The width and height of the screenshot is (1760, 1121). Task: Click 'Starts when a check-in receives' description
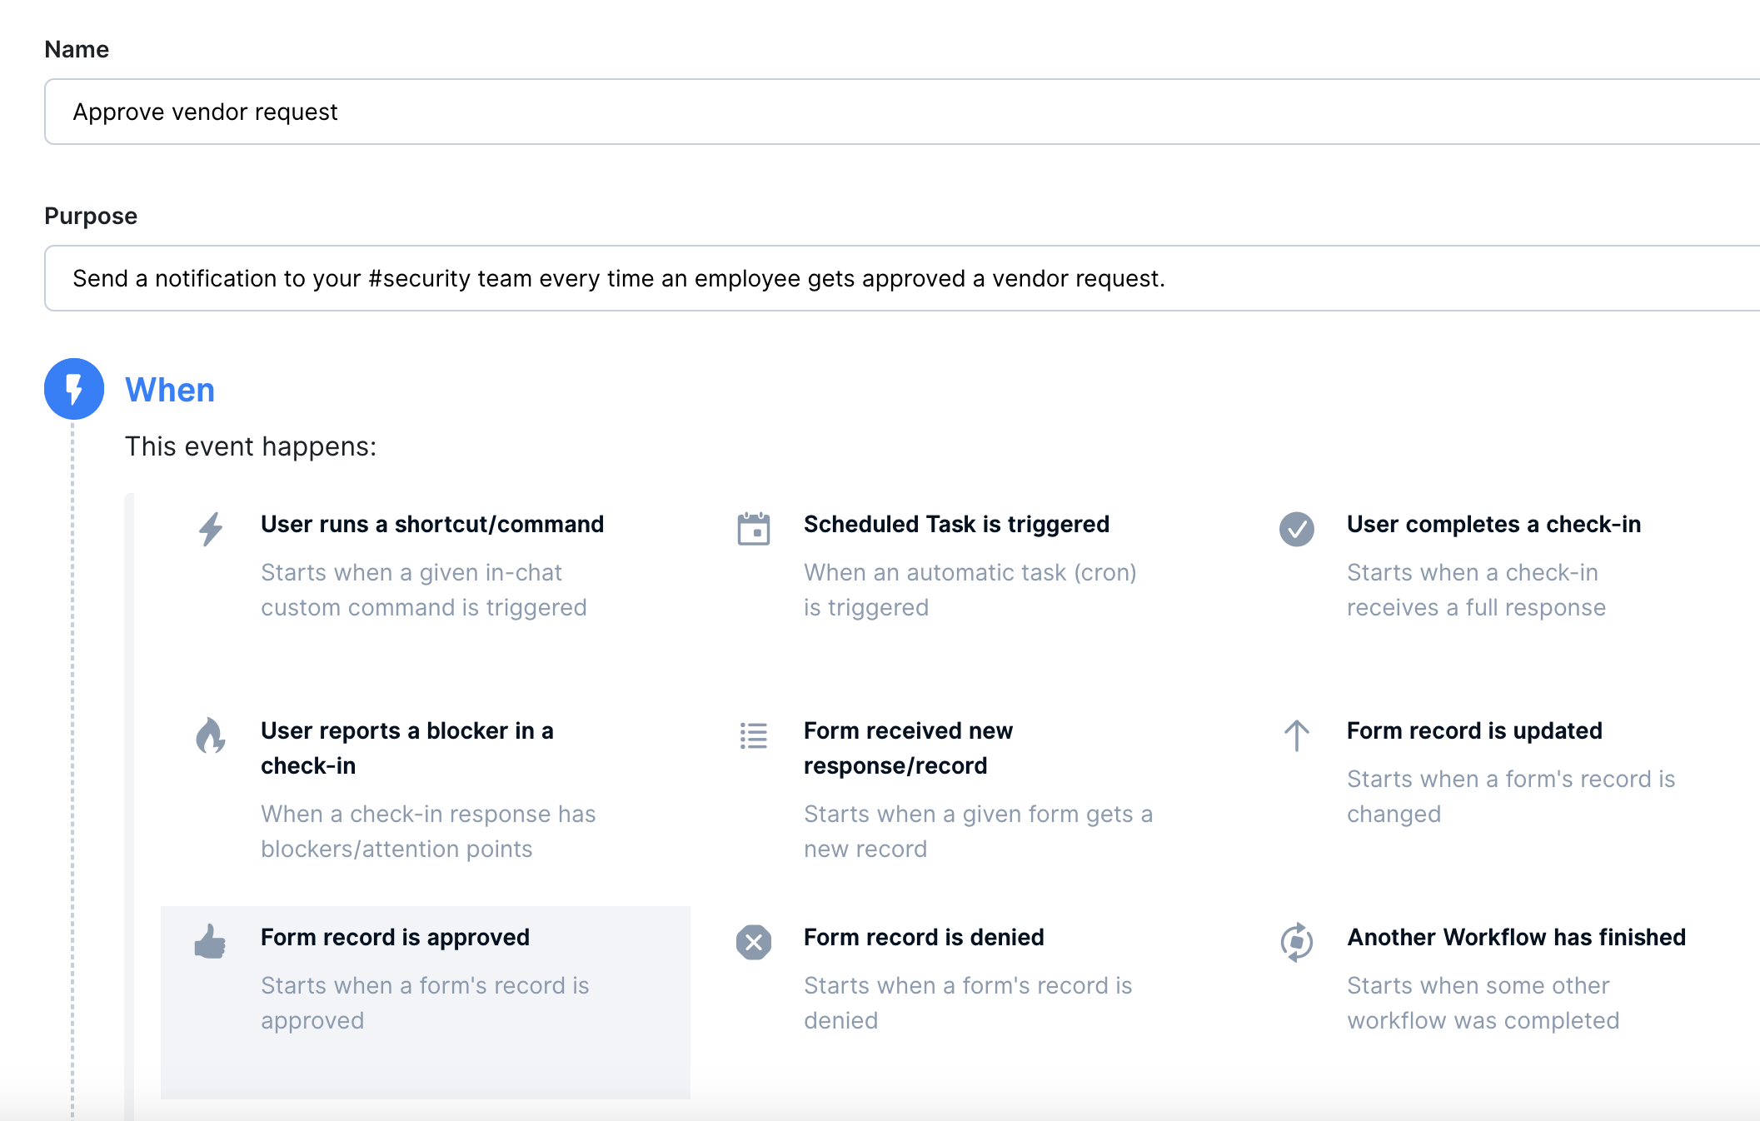(x=1476, y=590)
